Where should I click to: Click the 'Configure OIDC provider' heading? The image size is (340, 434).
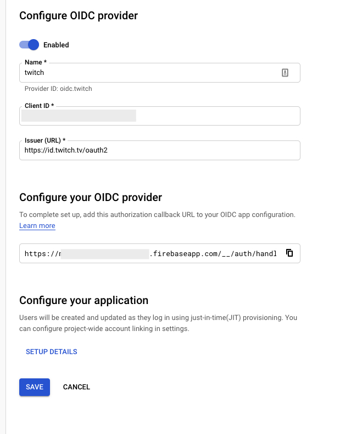79,16
